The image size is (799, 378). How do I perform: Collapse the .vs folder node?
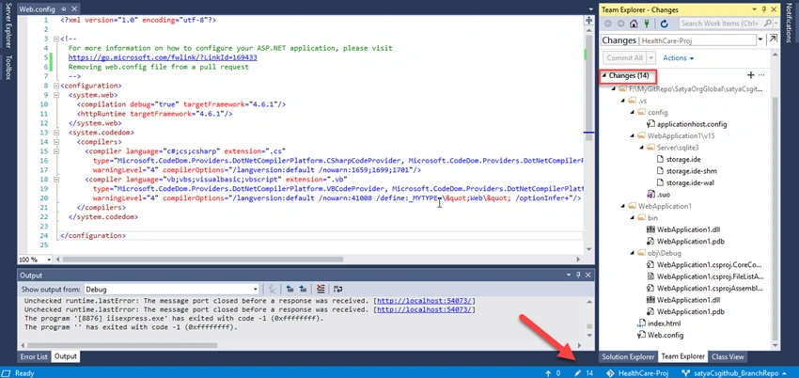[623, 101]
